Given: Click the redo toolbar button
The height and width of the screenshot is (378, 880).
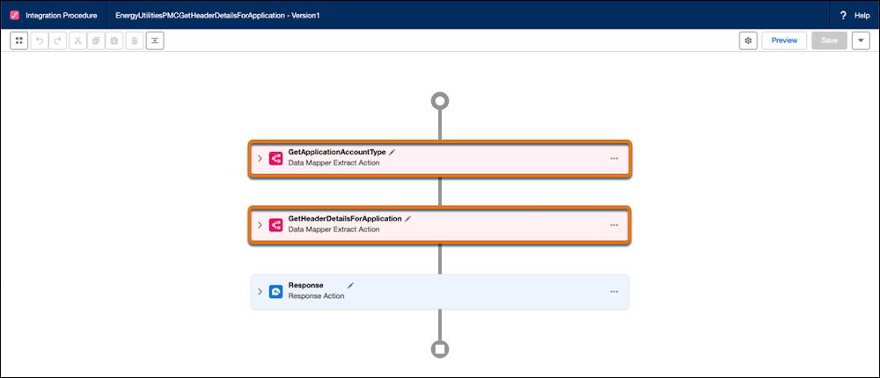Looking at the screenshot, I should pos(57,41).
